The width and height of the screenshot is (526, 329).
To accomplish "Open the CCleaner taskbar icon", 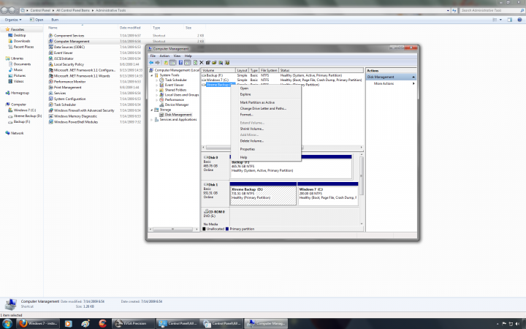I will 103,324.
